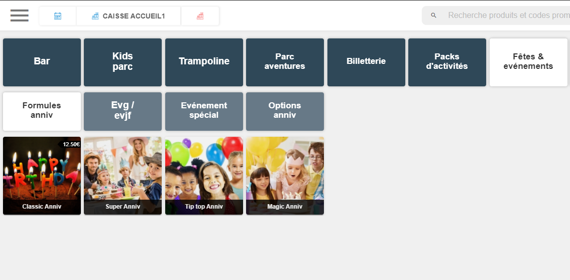Viewport: 570px width, 280px height.
Task: Open the Billetterie category
Action: pos(366,62)
